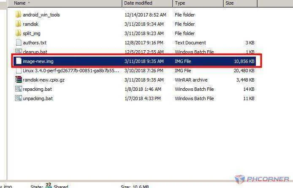
Task: Select the Linux 3.4.0-perf-gd26777b file name
Action: coord(71,71)
